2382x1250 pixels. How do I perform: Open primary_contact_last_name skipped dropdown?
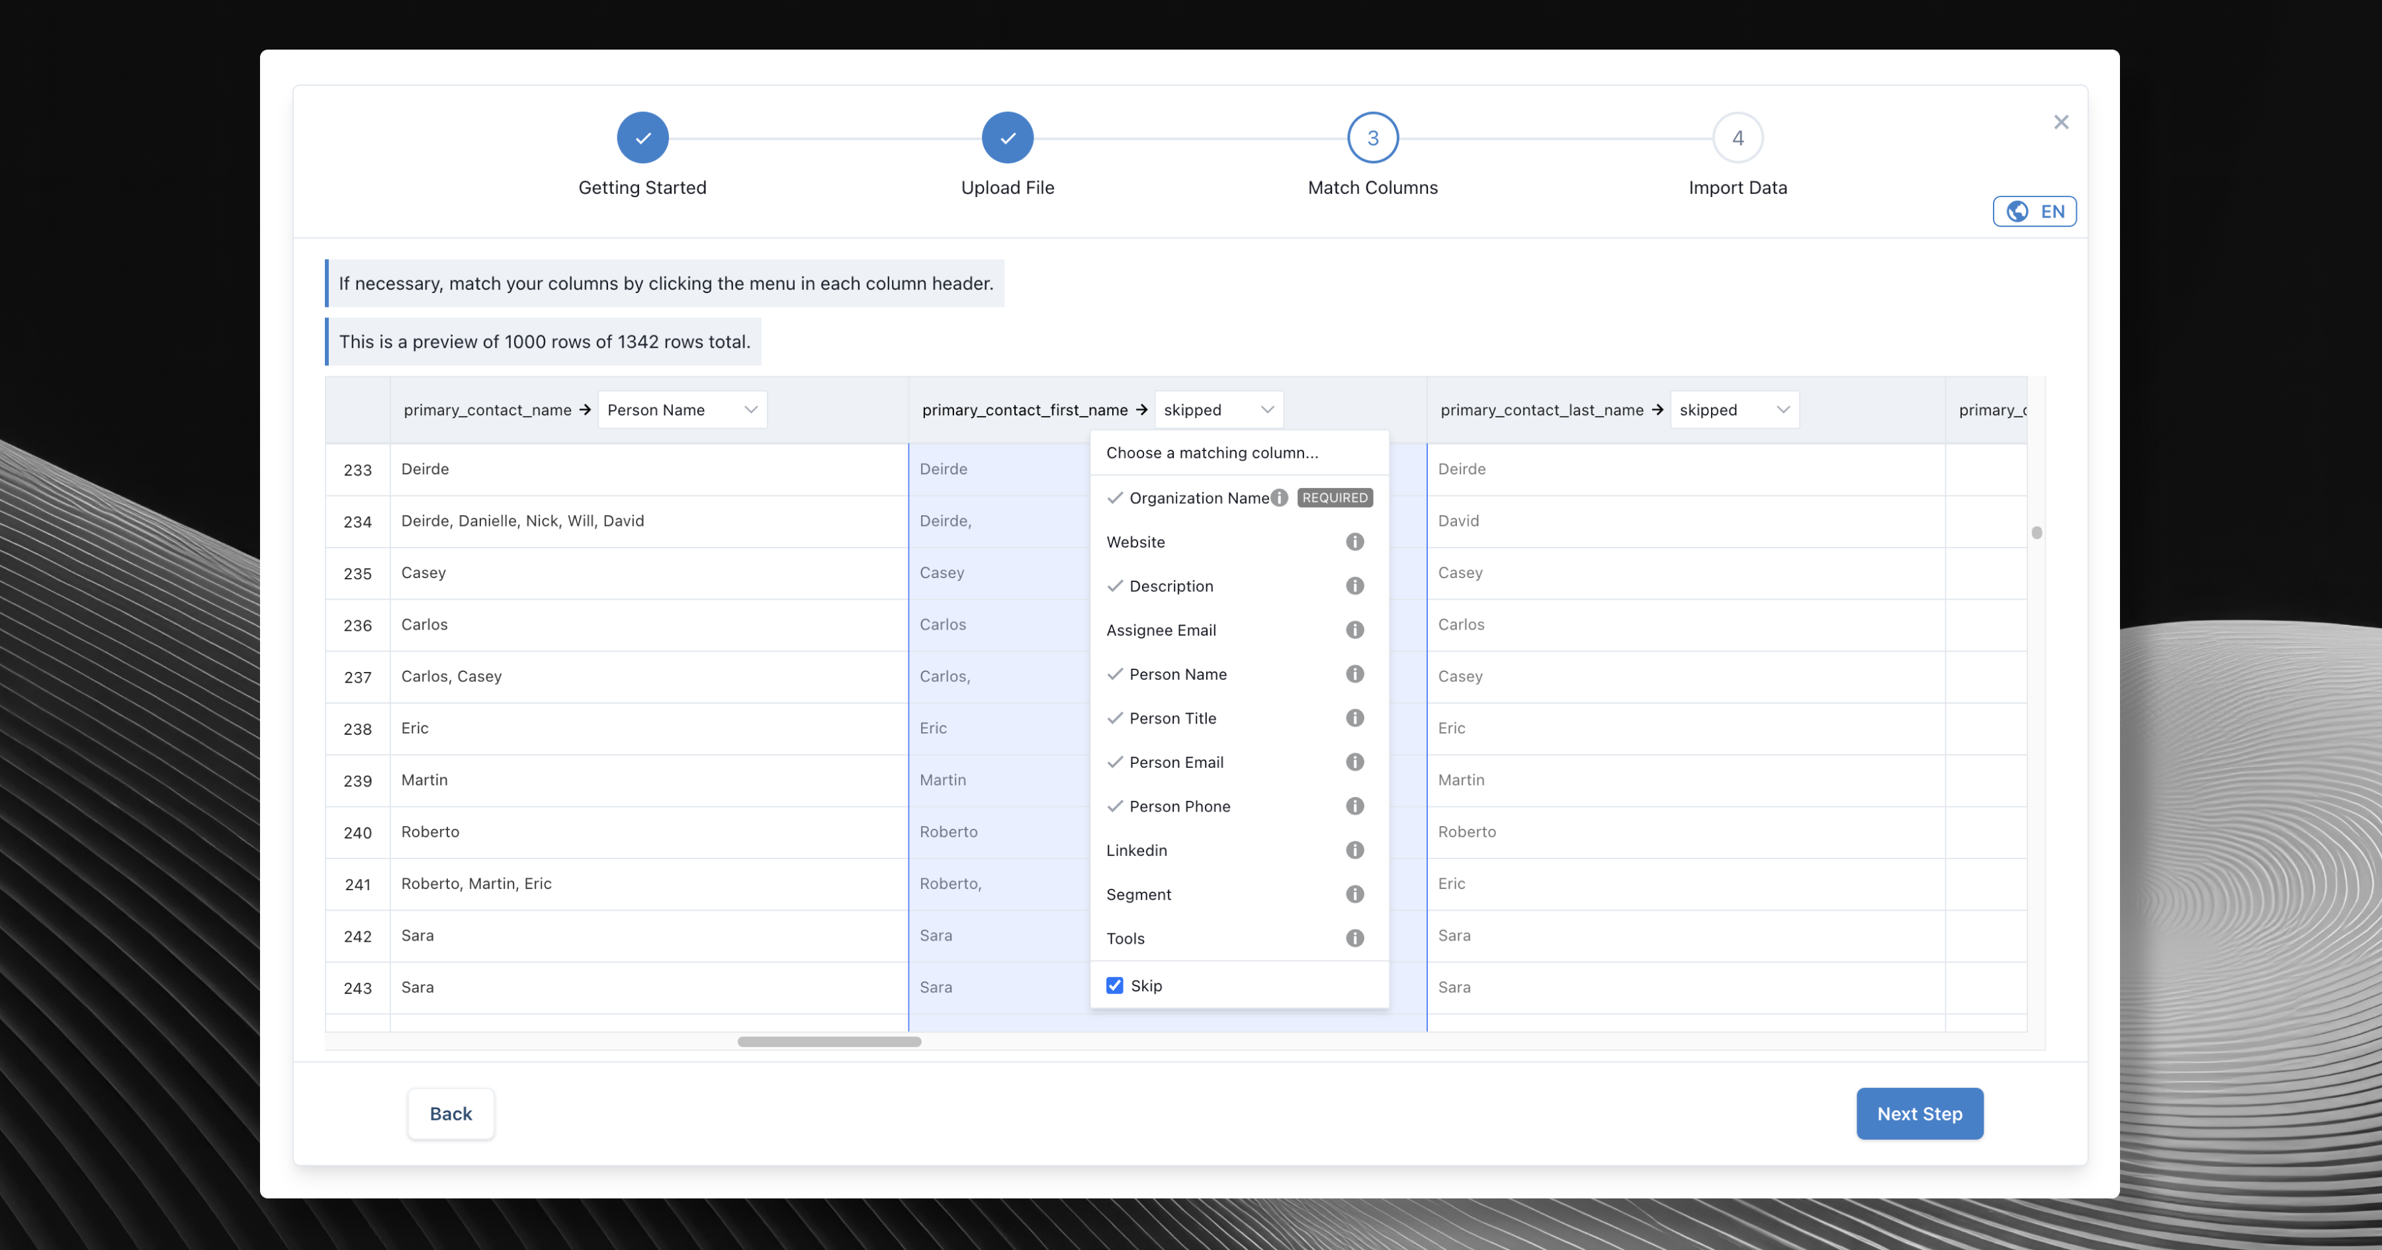pos(1734,409)
